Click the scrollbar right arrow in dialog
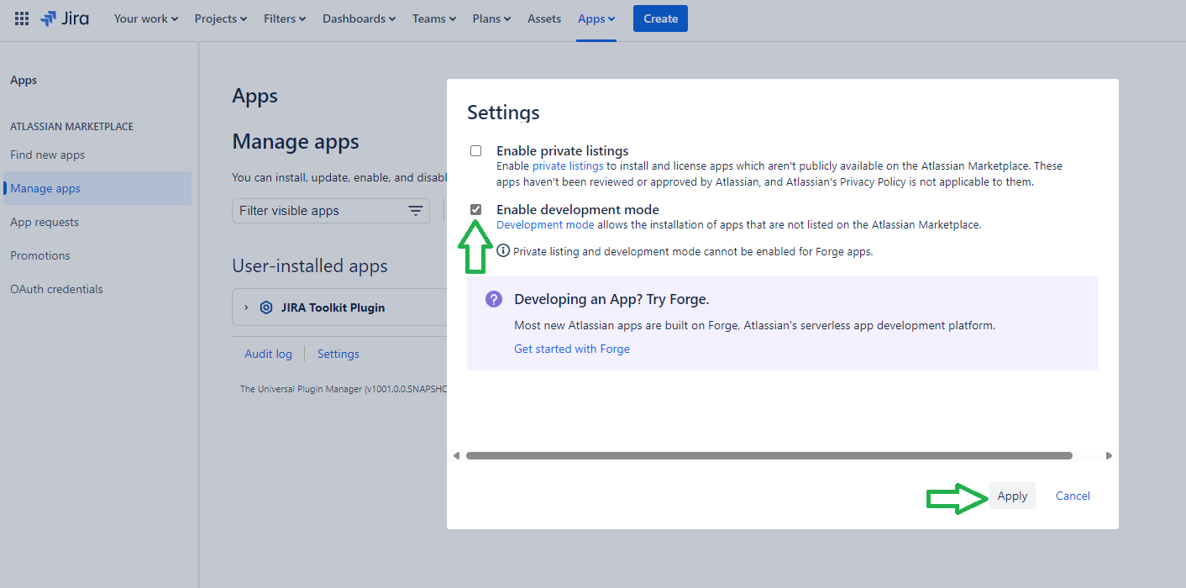This screenshot has width=1186, height=588. [1109, 455]
